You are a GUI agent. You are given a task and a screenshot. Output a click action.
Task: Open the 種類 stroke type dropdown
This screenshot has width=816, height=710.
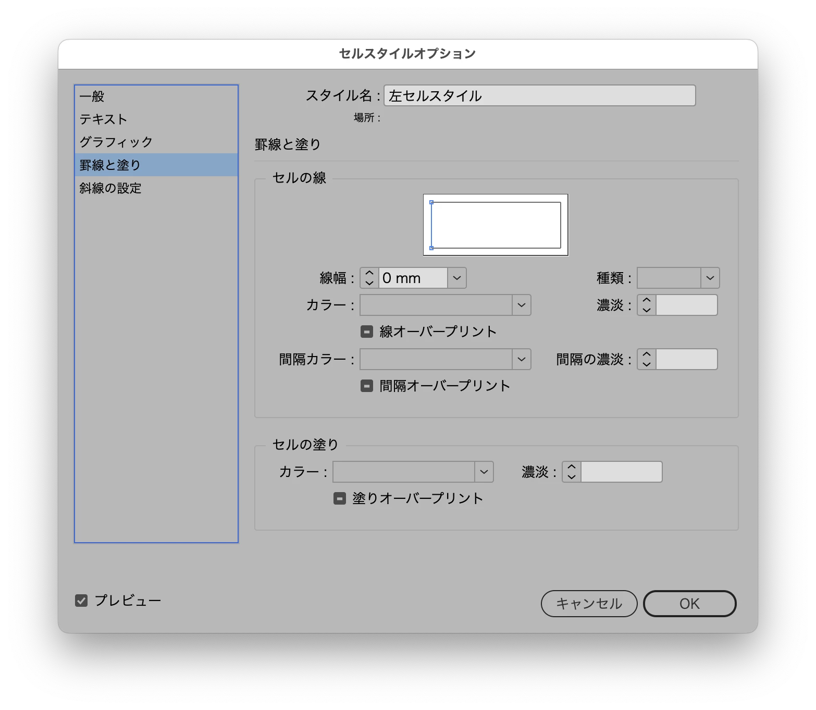(678, 278)
